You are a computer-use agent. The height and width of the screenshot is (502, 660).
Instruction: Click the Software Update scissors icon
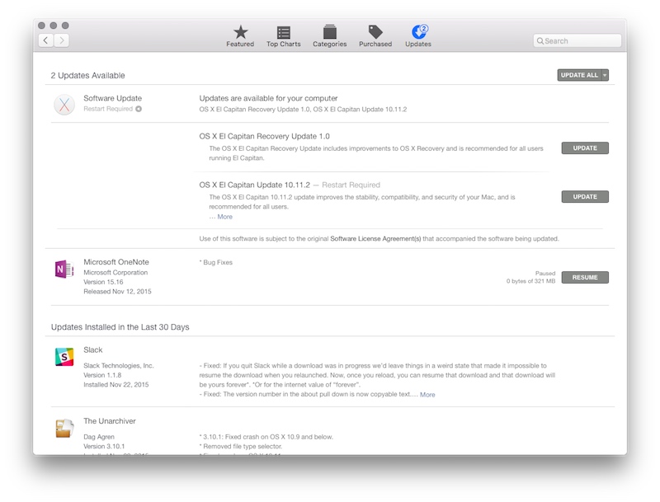[x=63, y=104]
